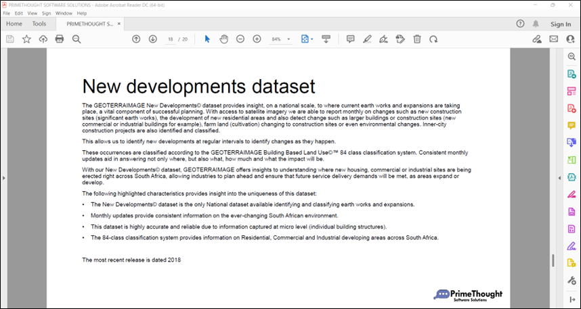Screen dimensions: 581x309
Task: Collapse the right tools pane arrow
Action: click(560, 178)
